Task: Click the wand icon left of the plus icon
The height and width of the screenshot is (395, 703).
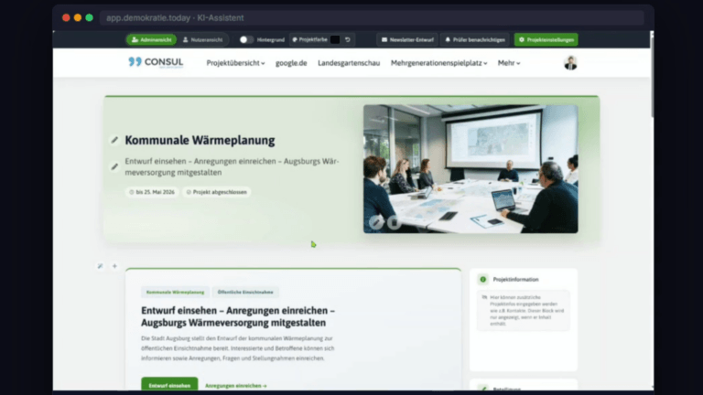Action: point(101,266)
